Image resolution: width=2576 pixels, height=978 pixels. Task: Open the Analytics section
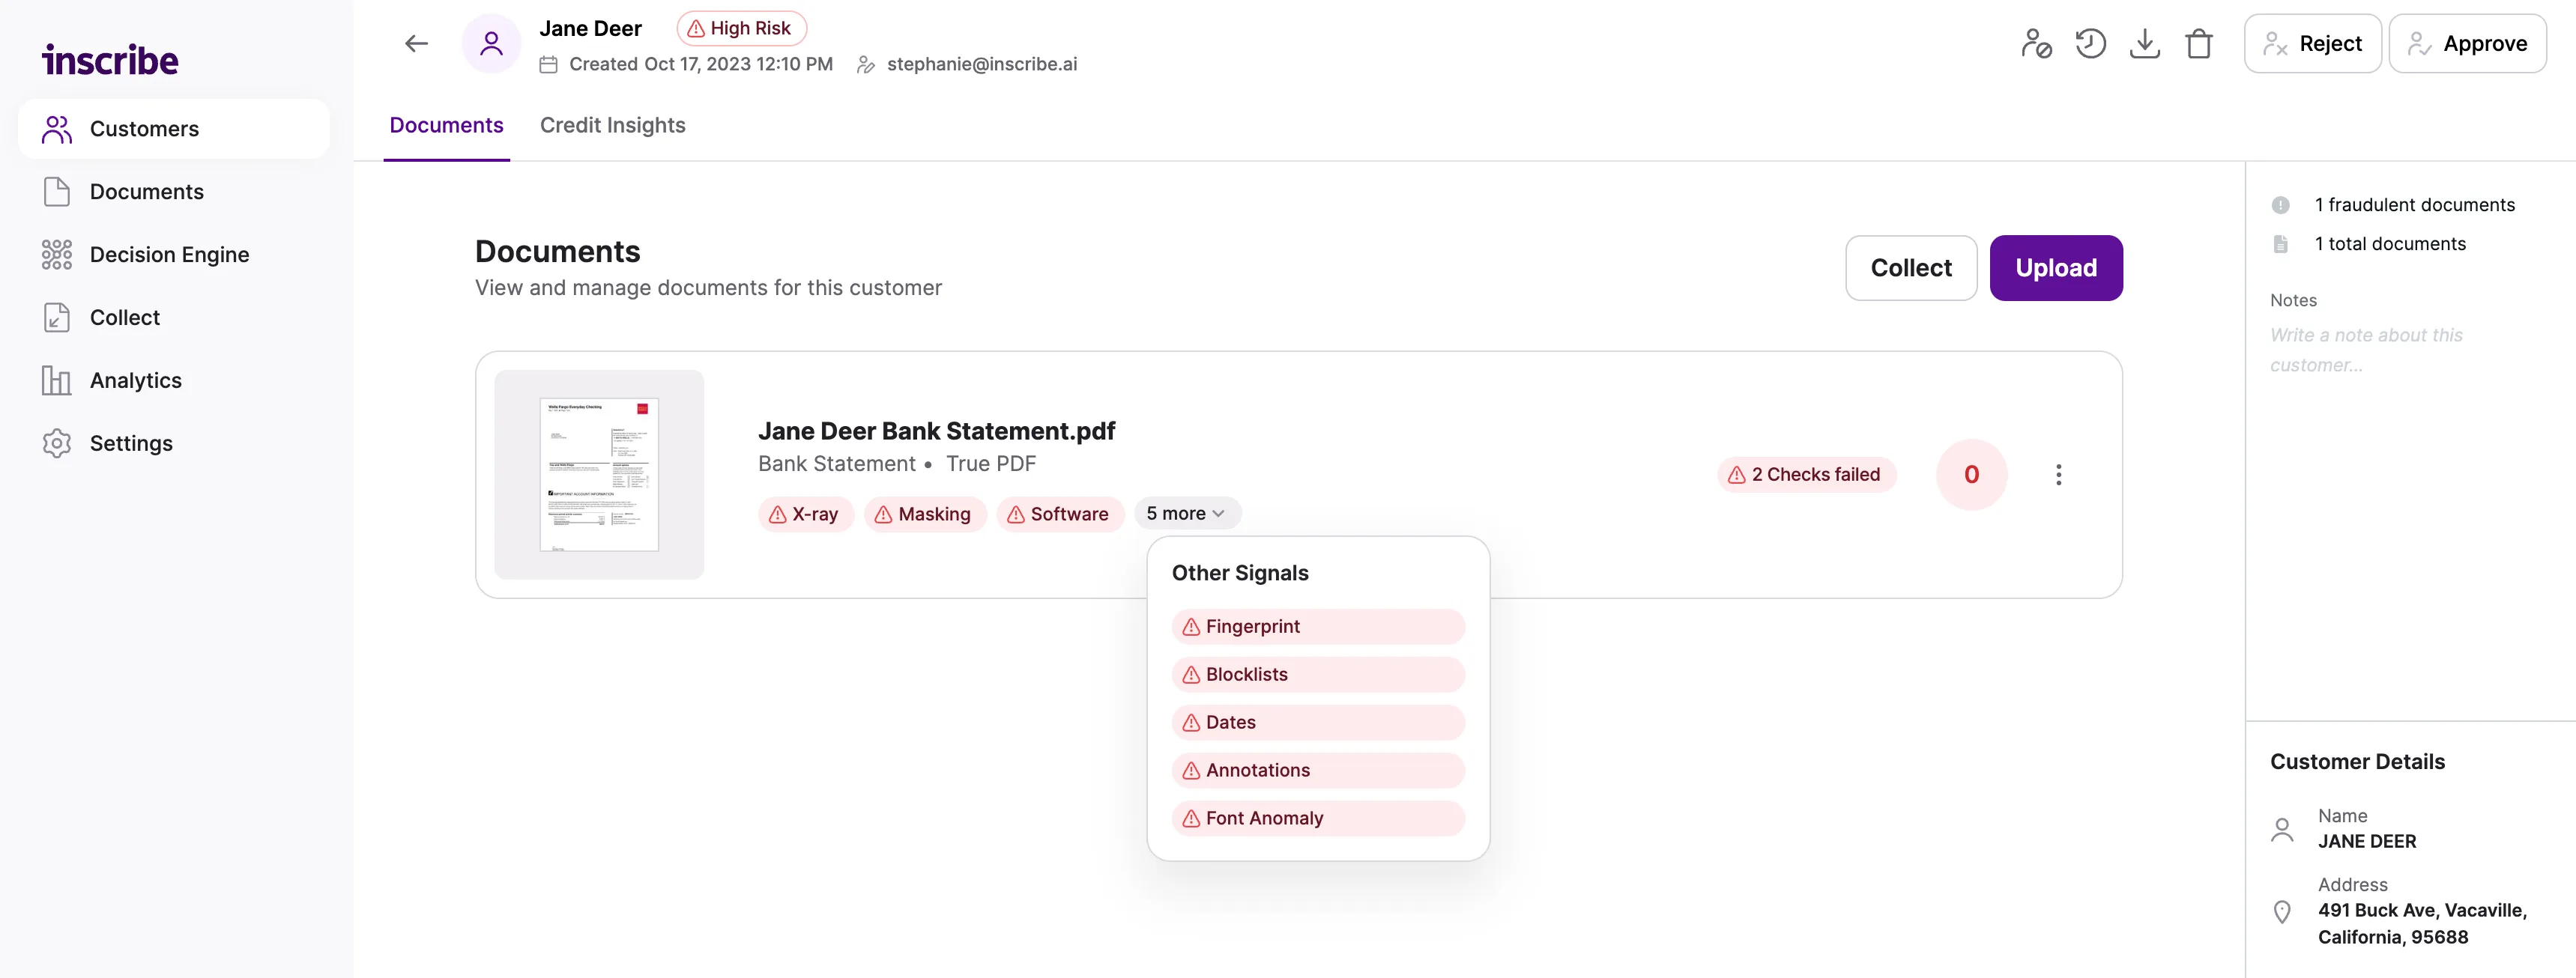tap(135, 380)
